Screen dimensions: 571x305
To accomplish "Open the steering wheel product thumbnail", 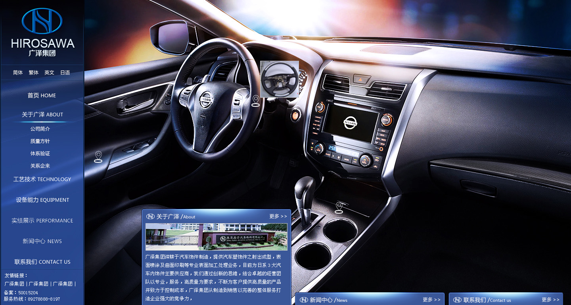I will tap(280, 79).
